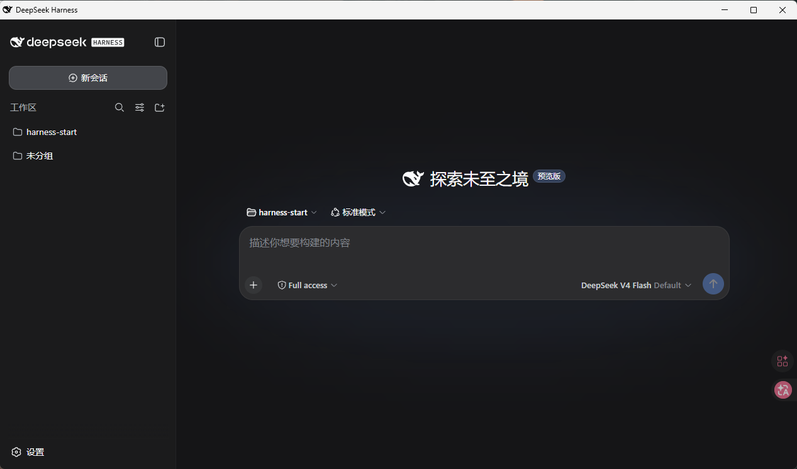Click the DeepSeek Harness title bar icon
Screen dimensions: 797x469
(8, 9)
